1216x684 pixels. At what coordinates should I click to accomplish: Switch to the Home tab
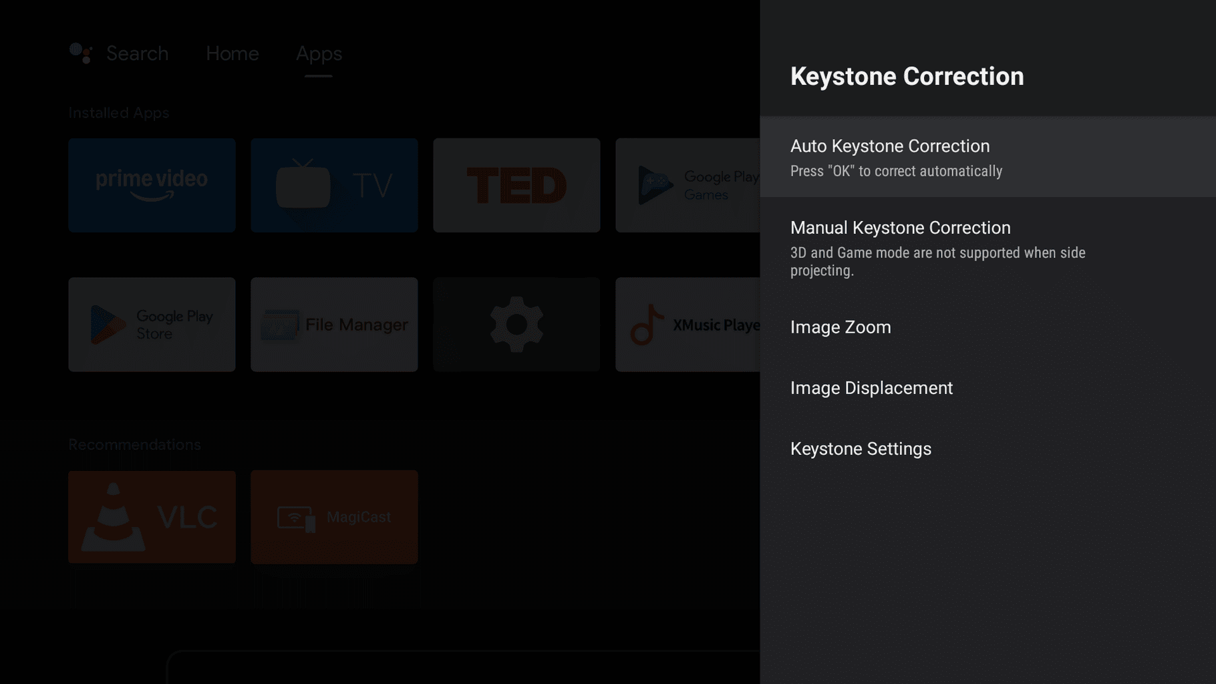pos(232,53)
